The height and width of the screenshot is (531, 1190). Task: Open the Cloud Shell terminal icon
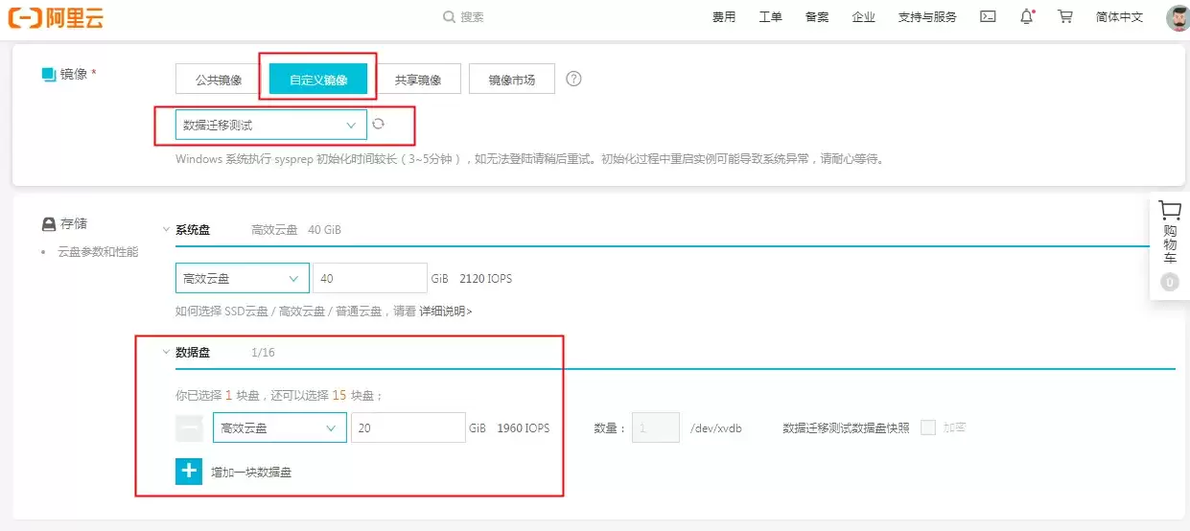click(988, 16)
